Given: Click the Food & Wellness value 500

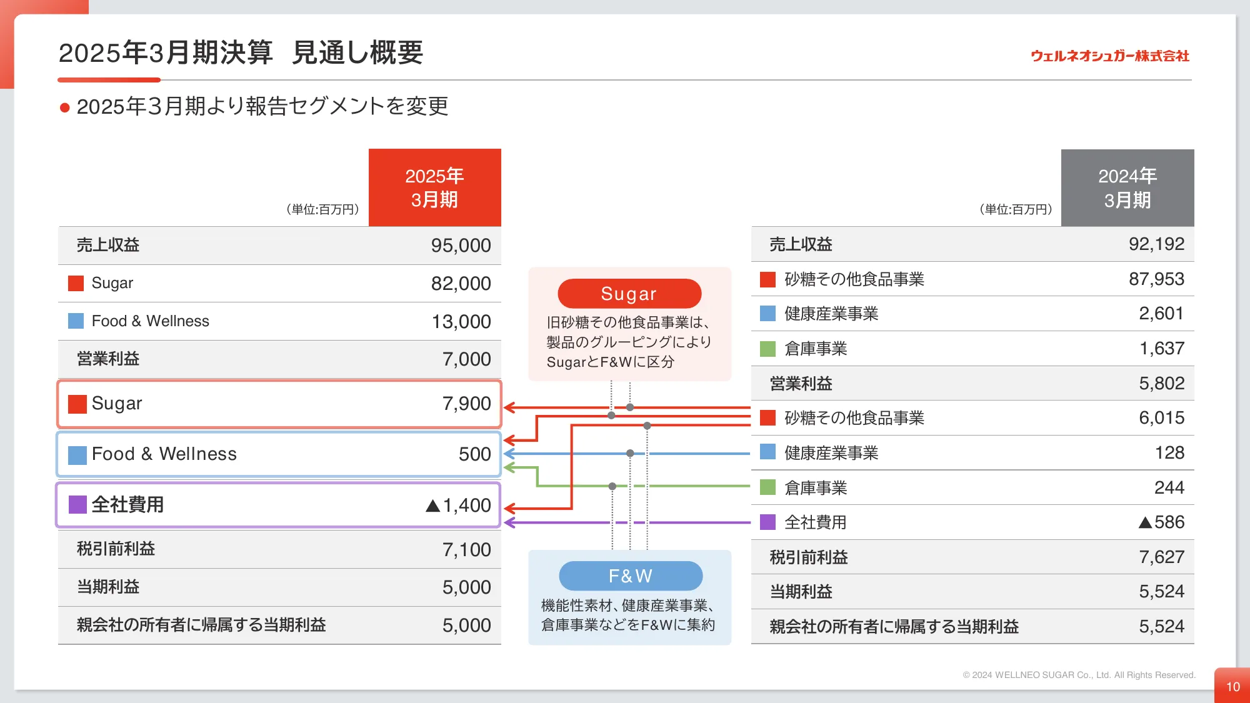Looking at the screenshot, I should (474, 454).
